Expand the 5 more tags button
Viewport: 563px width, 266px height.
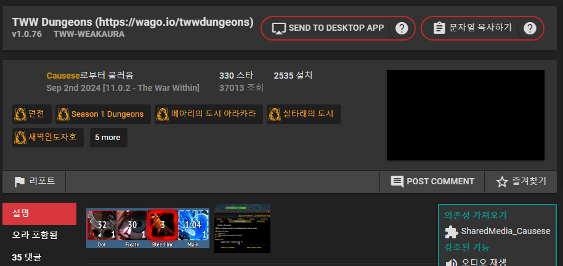(108, 138)
